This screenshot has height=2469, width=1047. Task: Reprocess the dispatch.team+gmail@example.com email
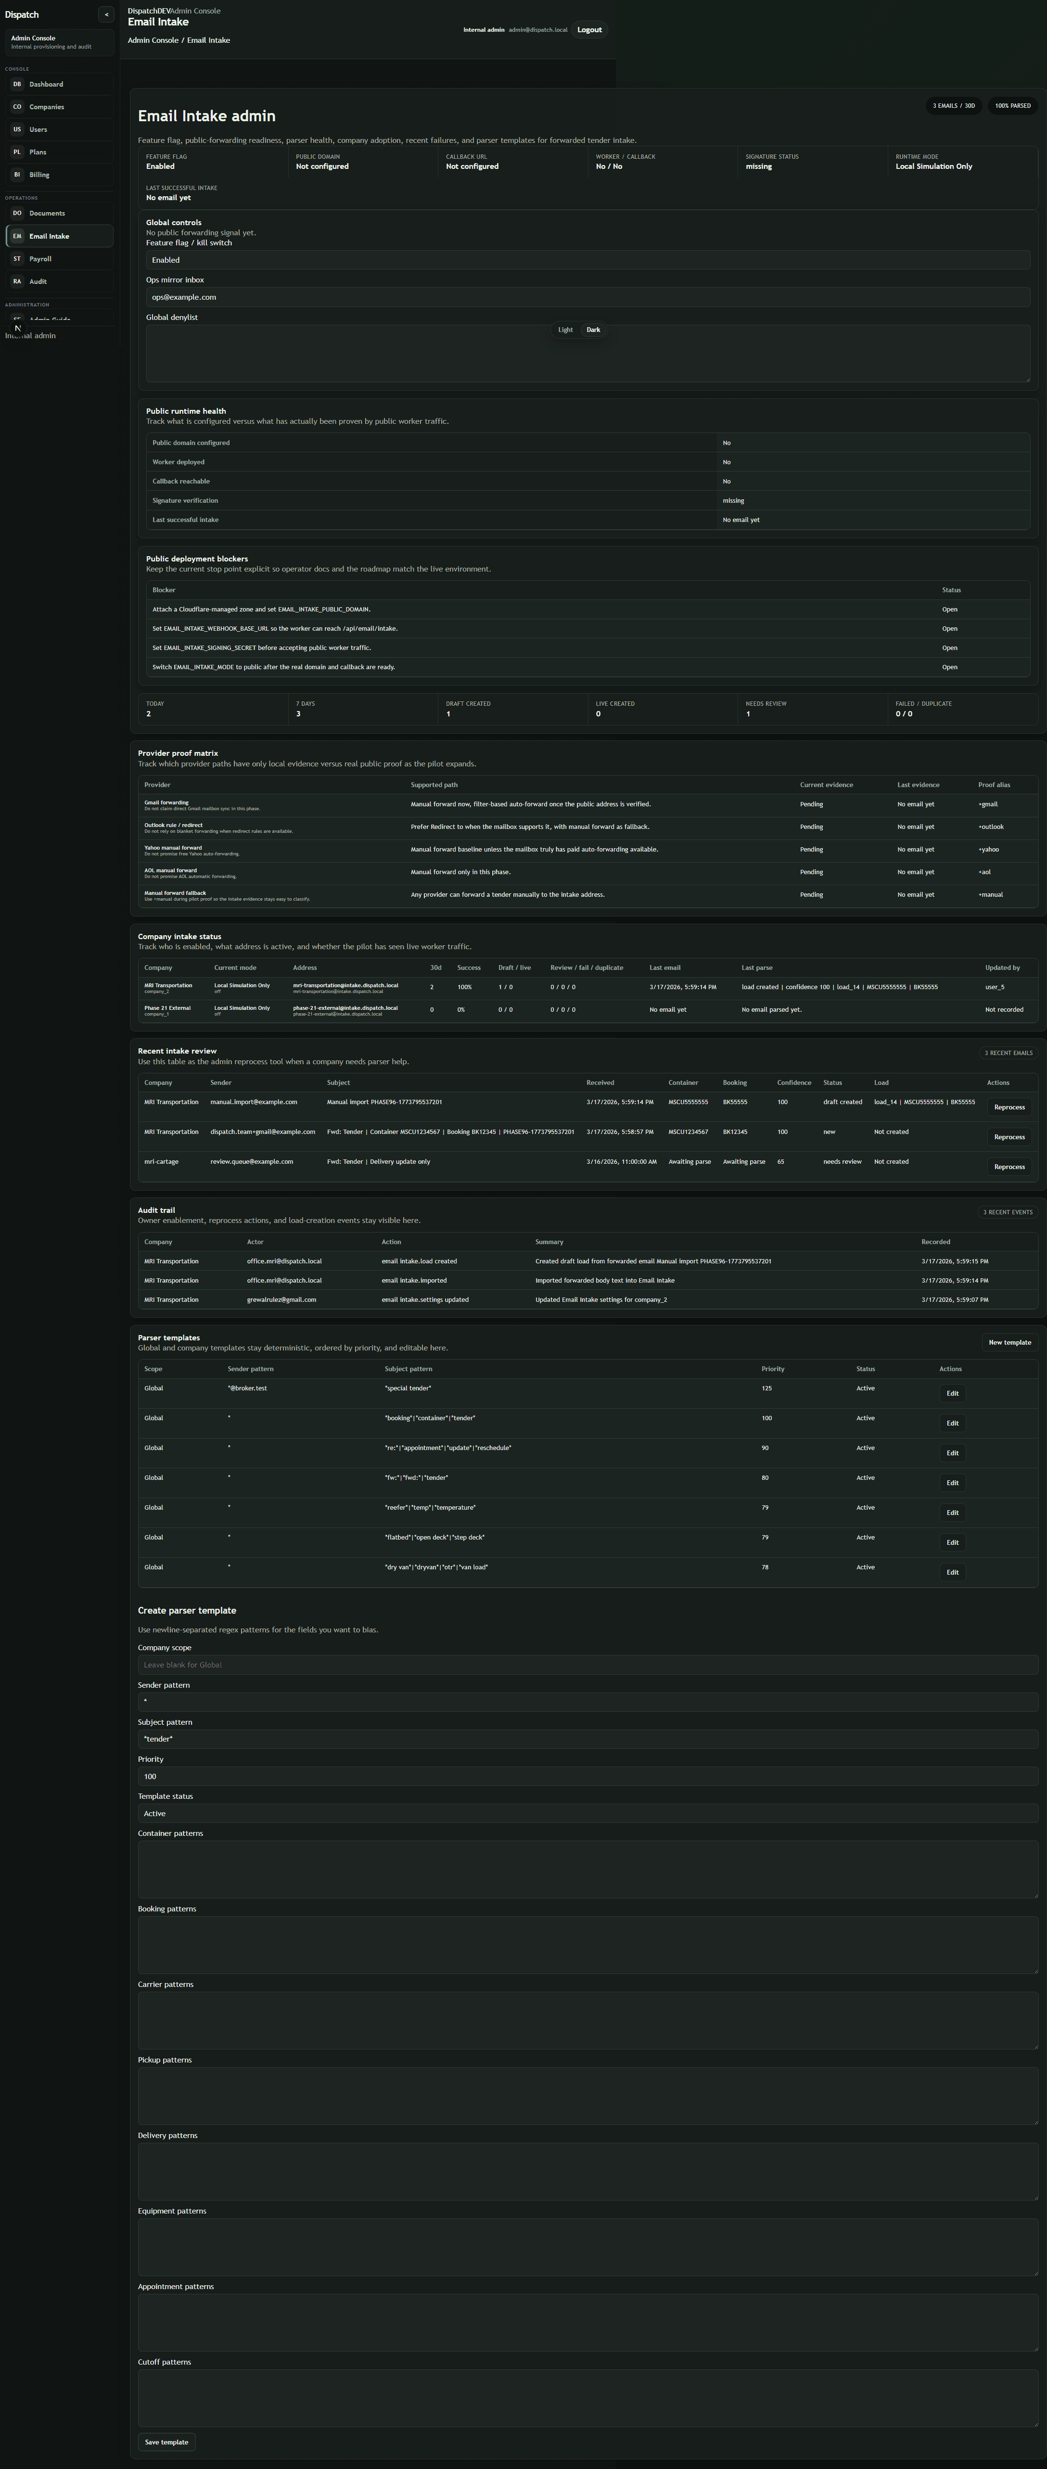1009,1137
